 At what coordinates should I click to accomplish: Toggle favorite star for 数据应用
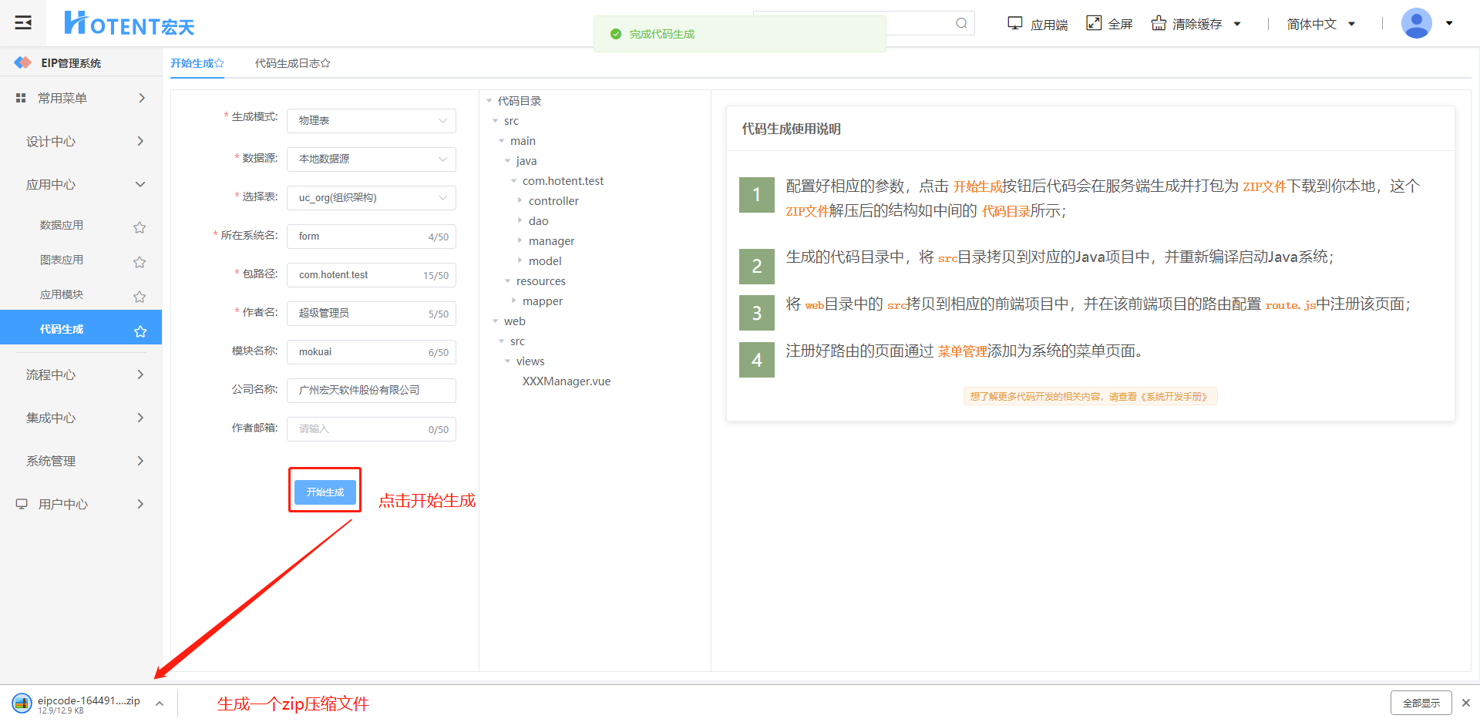tap(140, 227)
